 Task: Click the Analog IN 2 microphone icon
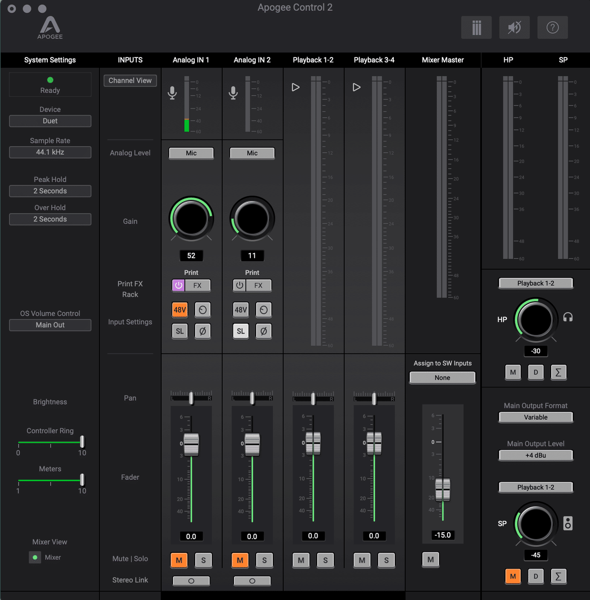pos(234,93)
